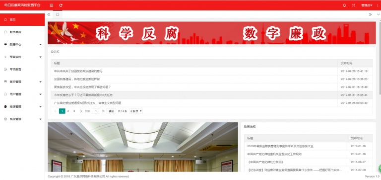Toggle fullscreen mode icon in the header
Viewport: 381px width, 180px height.
pyautogui.click(x=354, y=5)
